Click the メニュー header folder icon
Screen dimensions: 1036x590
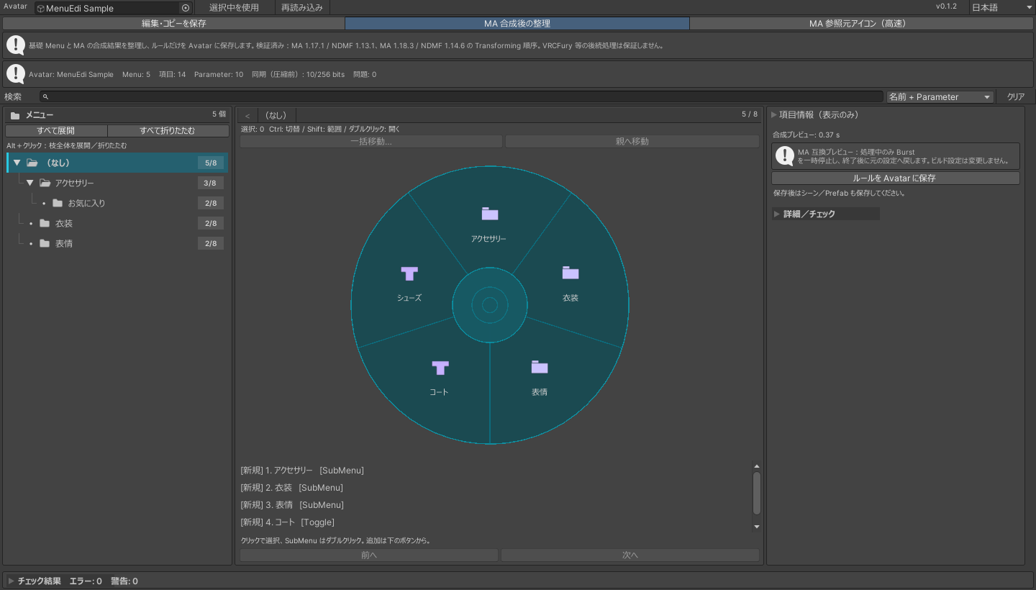tap(15, 115)
